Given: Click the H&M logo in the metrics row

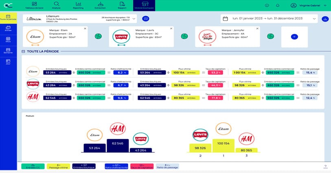Looking at the screenshot, I should [33, 97].
